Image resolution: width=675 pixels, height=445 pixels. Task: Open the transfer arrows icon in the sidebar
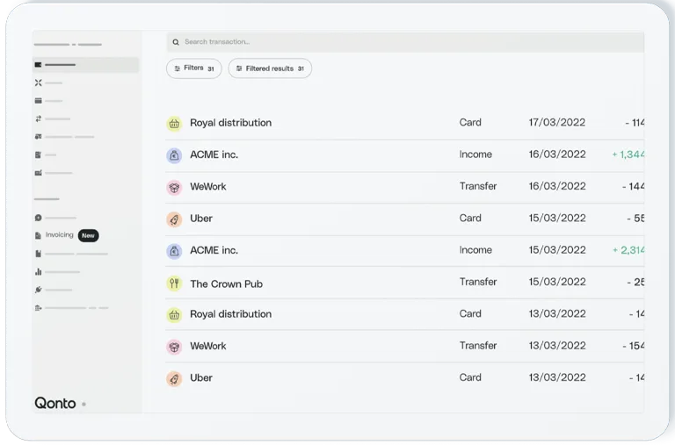39,118
